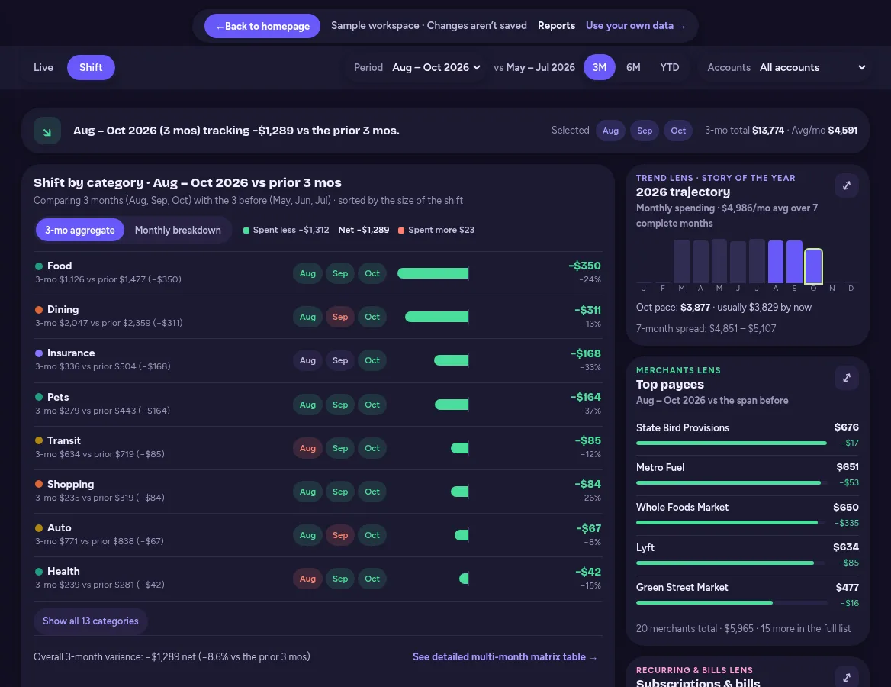The width and height of the screenshot is (891, 687).
Task: Expand the 2026 trajectory trend lens card
Action: click(x=846, y=185)
